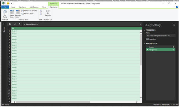Click the query Name input field
Screen dimensions: 179x107
coord(160,36)
